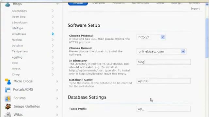Click the arrow icon beside LifeType
Viewport: 209px width, 117px height.
click(x=53, y=28)
